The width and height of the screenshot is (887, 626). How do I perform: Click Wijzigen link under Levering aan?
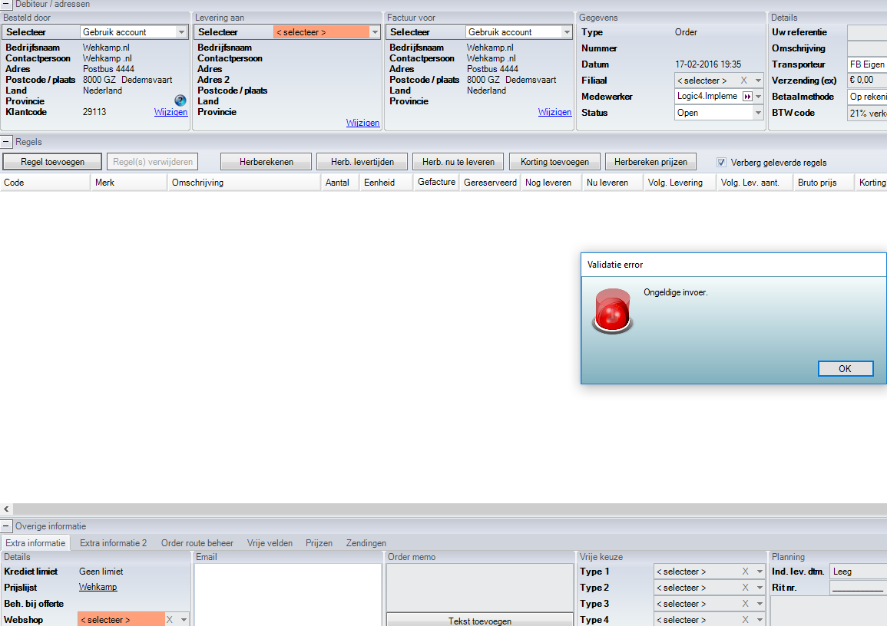click(362, 123)
